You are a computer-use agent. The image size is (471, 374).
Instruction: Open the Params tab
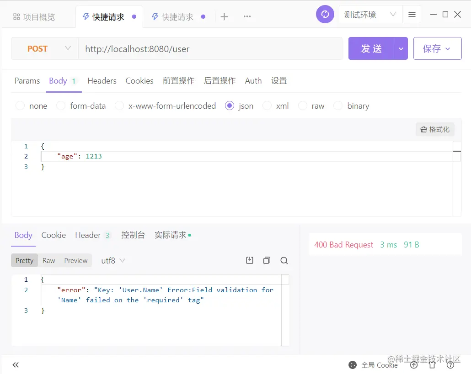click(27, 81)
